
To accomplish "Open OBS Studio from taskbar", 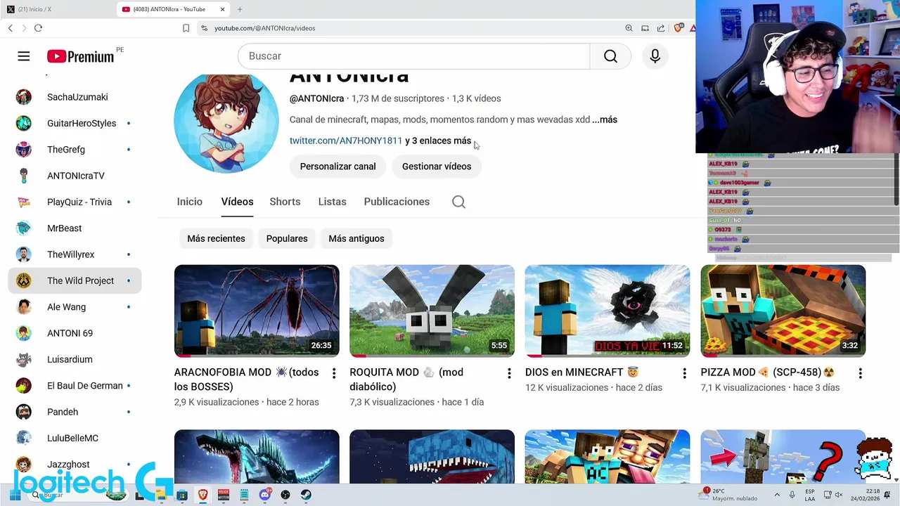I will [x=285, y=495].
